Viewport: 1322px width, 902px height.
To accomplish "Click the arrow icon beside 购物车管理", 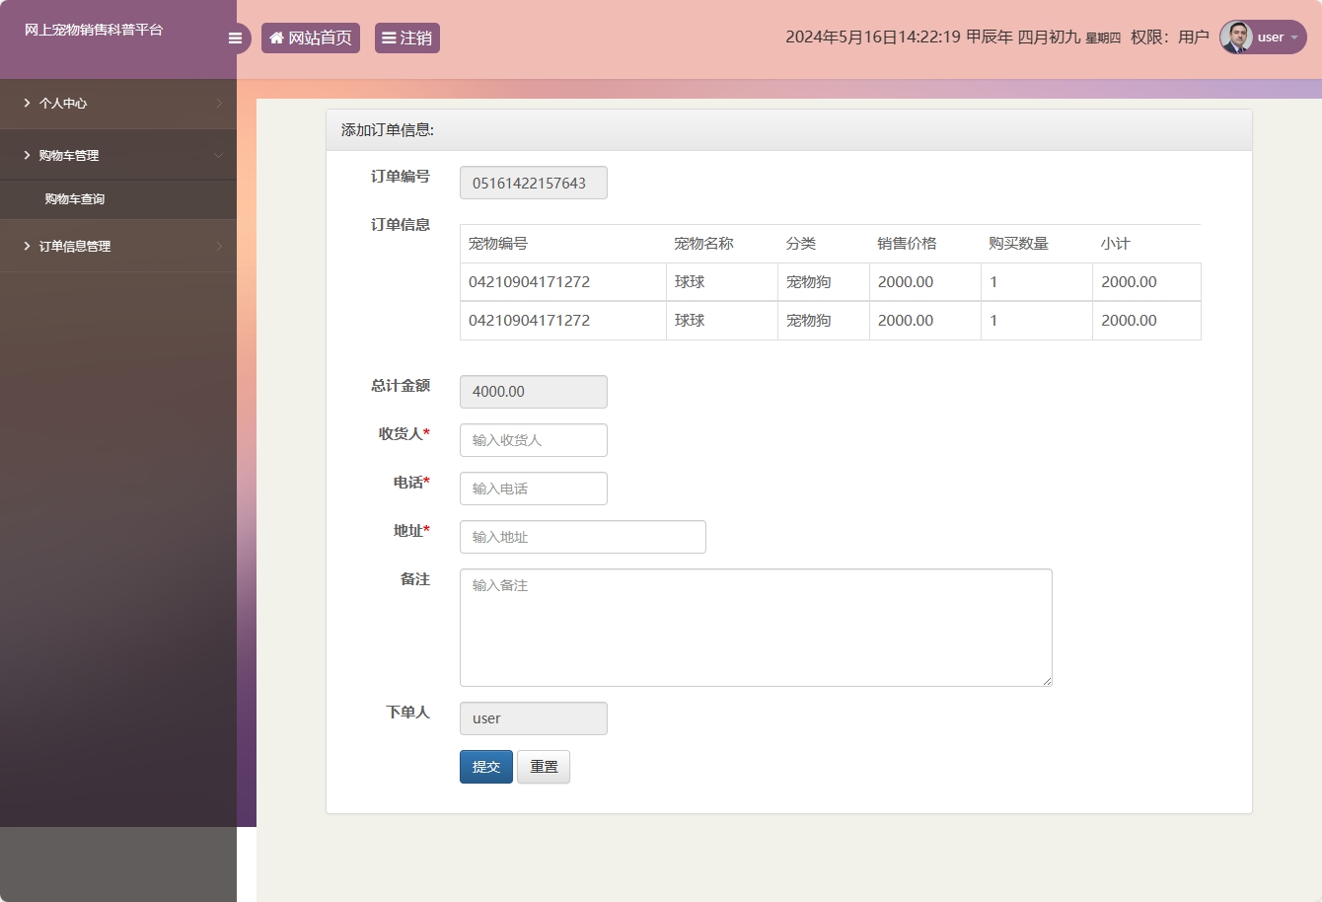I will 27,155.
